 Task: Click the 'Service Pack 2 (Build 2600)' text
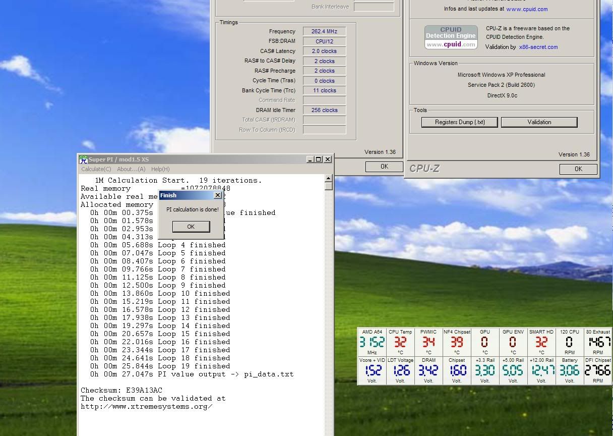[x=501, y=85]
